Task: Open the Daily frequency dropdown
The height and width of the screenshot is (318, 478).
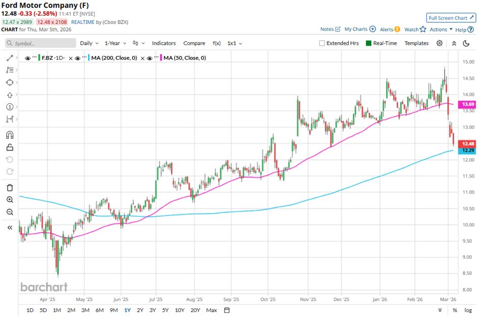Action: (89, 43)
